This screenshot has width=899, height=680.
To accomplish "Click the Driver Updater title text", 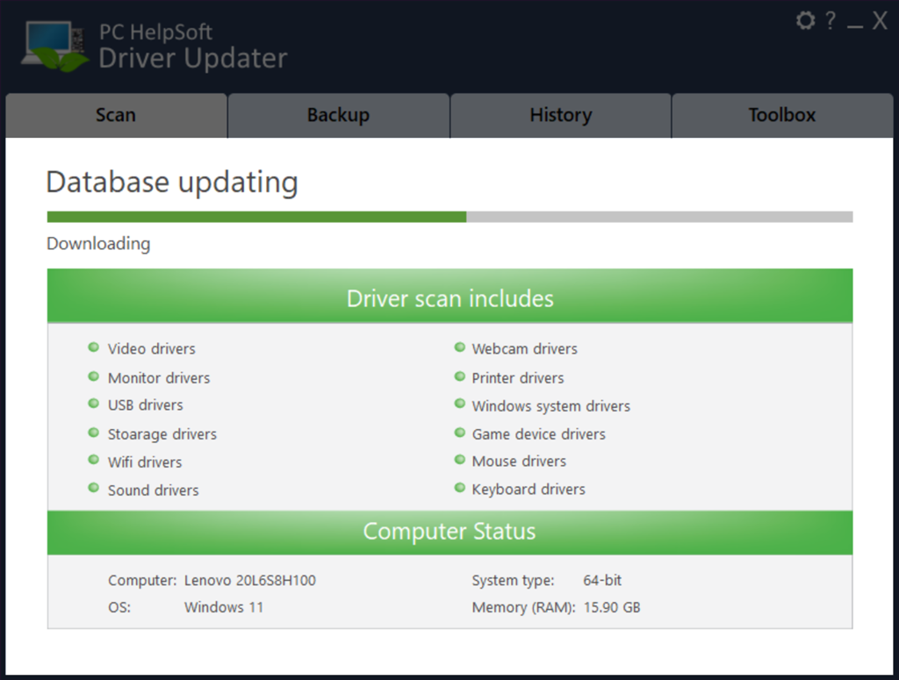I will point(193,59).
